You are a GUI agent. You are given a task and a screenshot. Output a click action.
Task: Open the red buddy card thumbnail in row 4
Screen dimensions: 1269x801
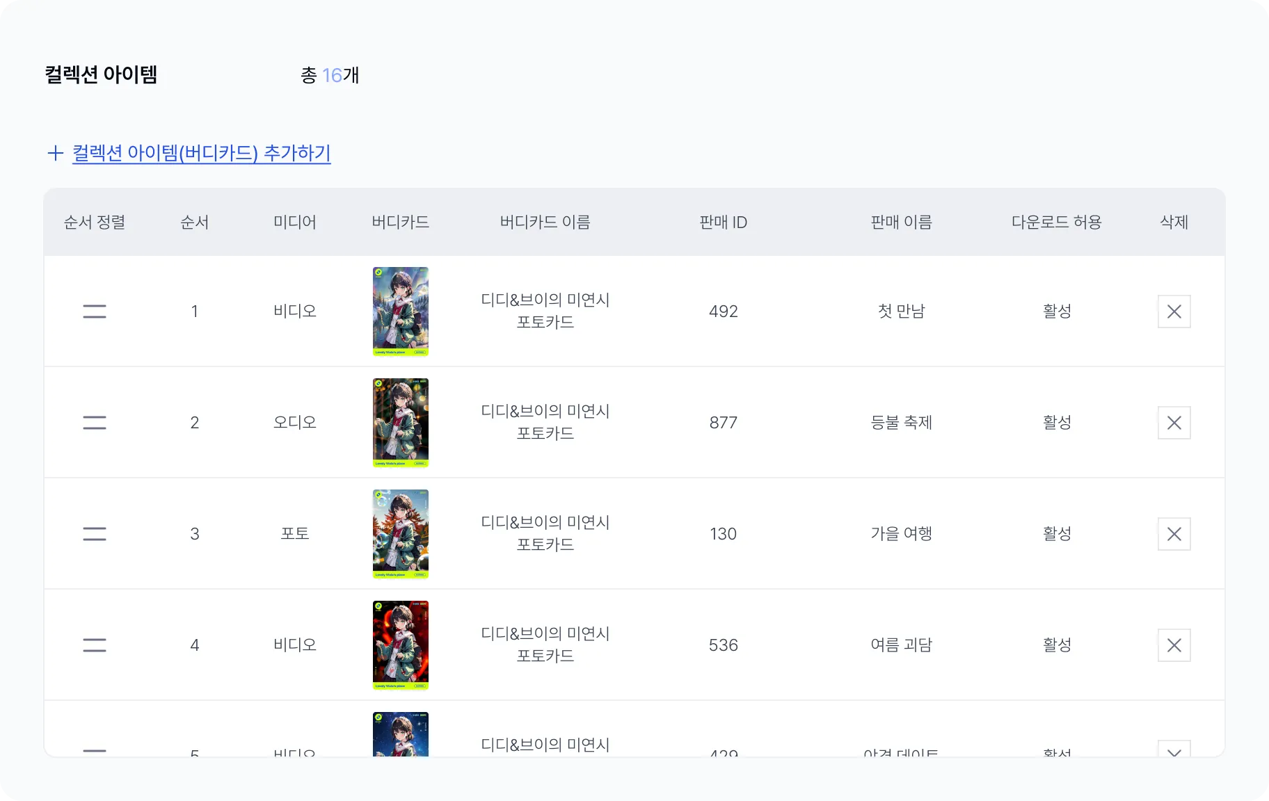(401, 645)
